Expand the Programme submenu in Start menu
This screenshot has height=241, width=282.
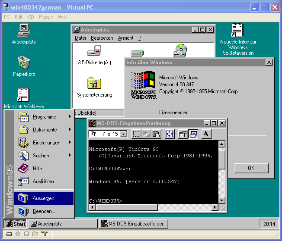pyautogui.click(x=44, y=117)
